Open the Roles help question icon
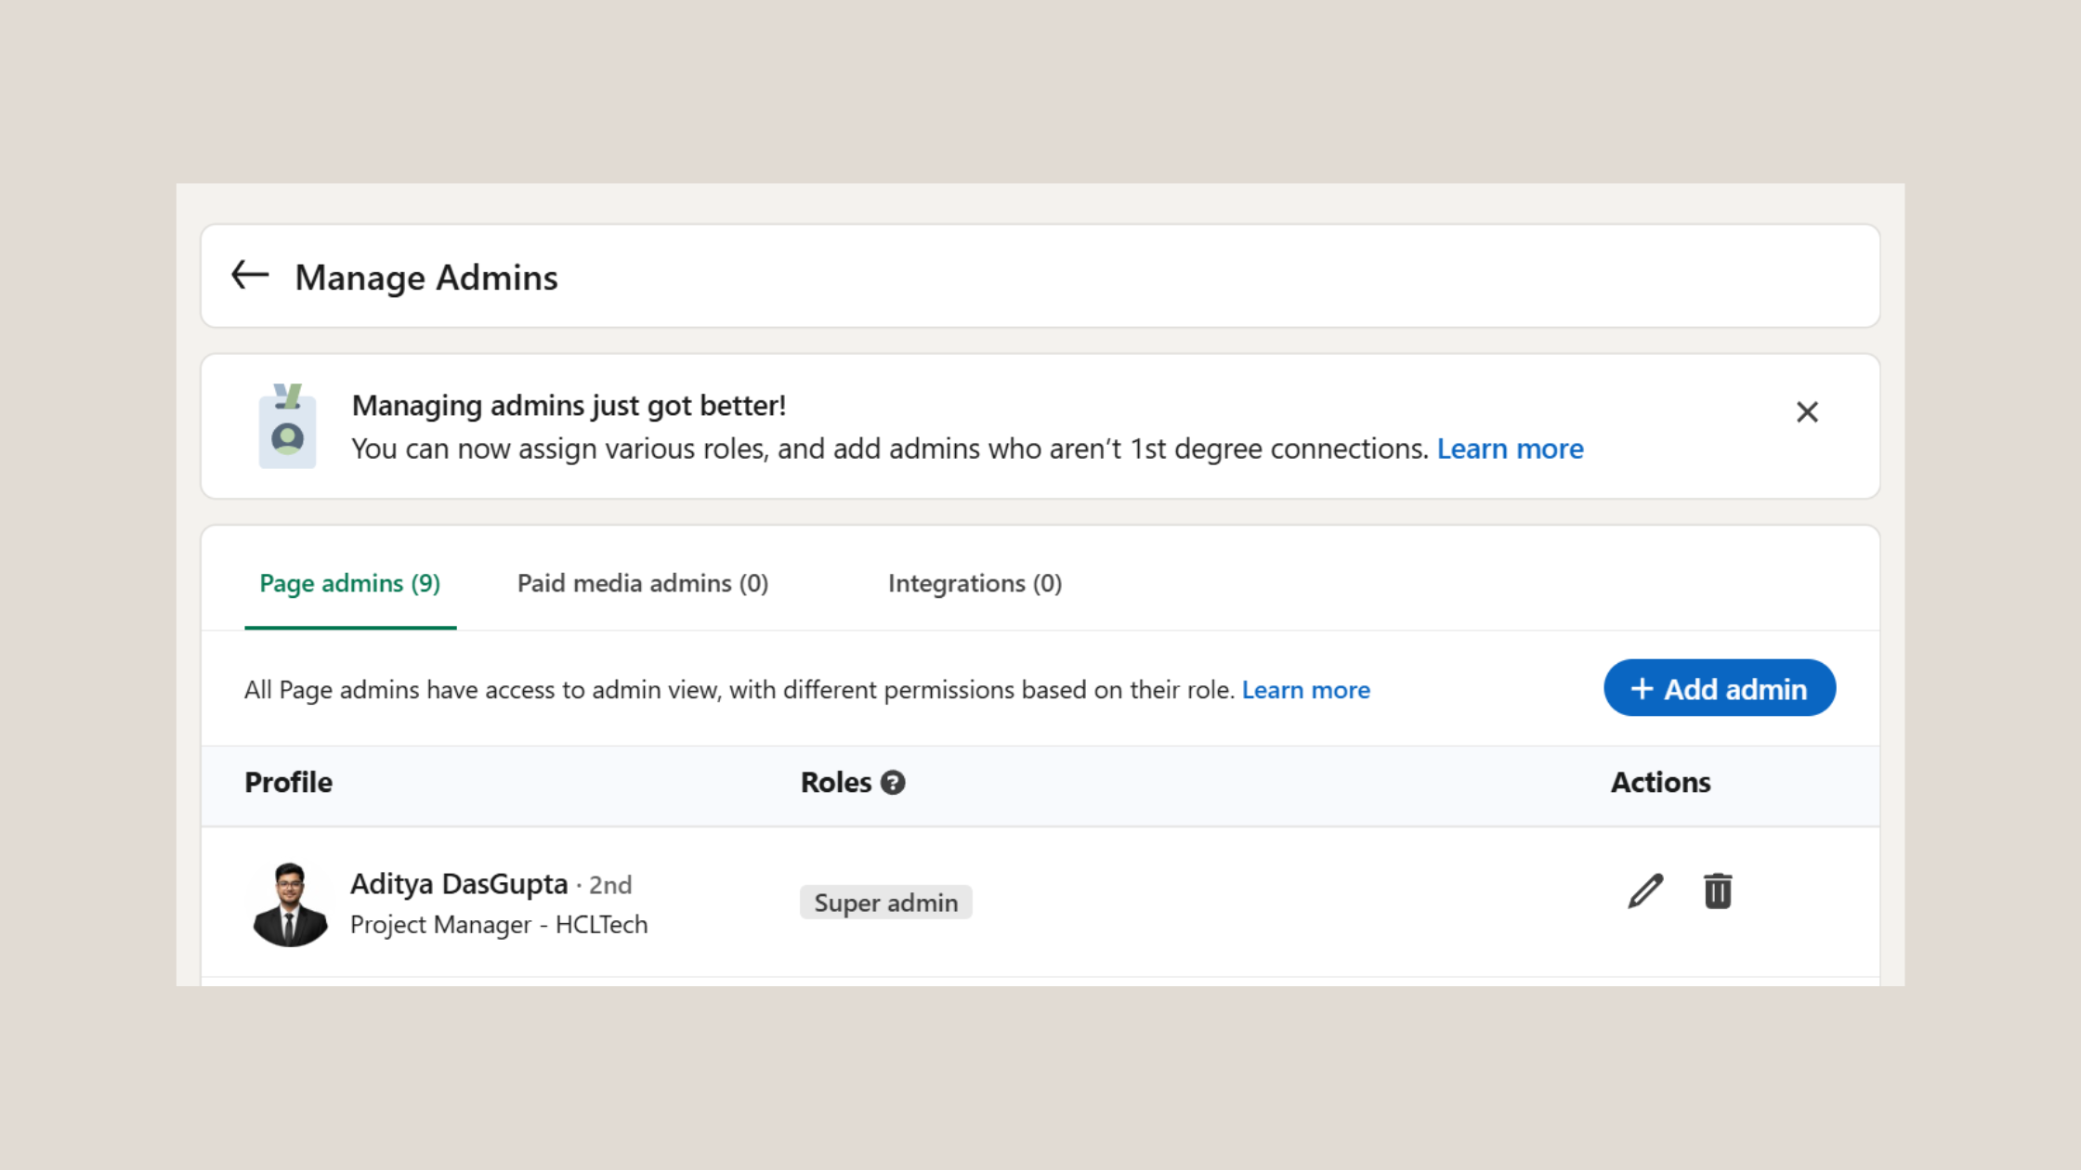This screenshot has width=2081, height=1170. click(x=893, y=783)
